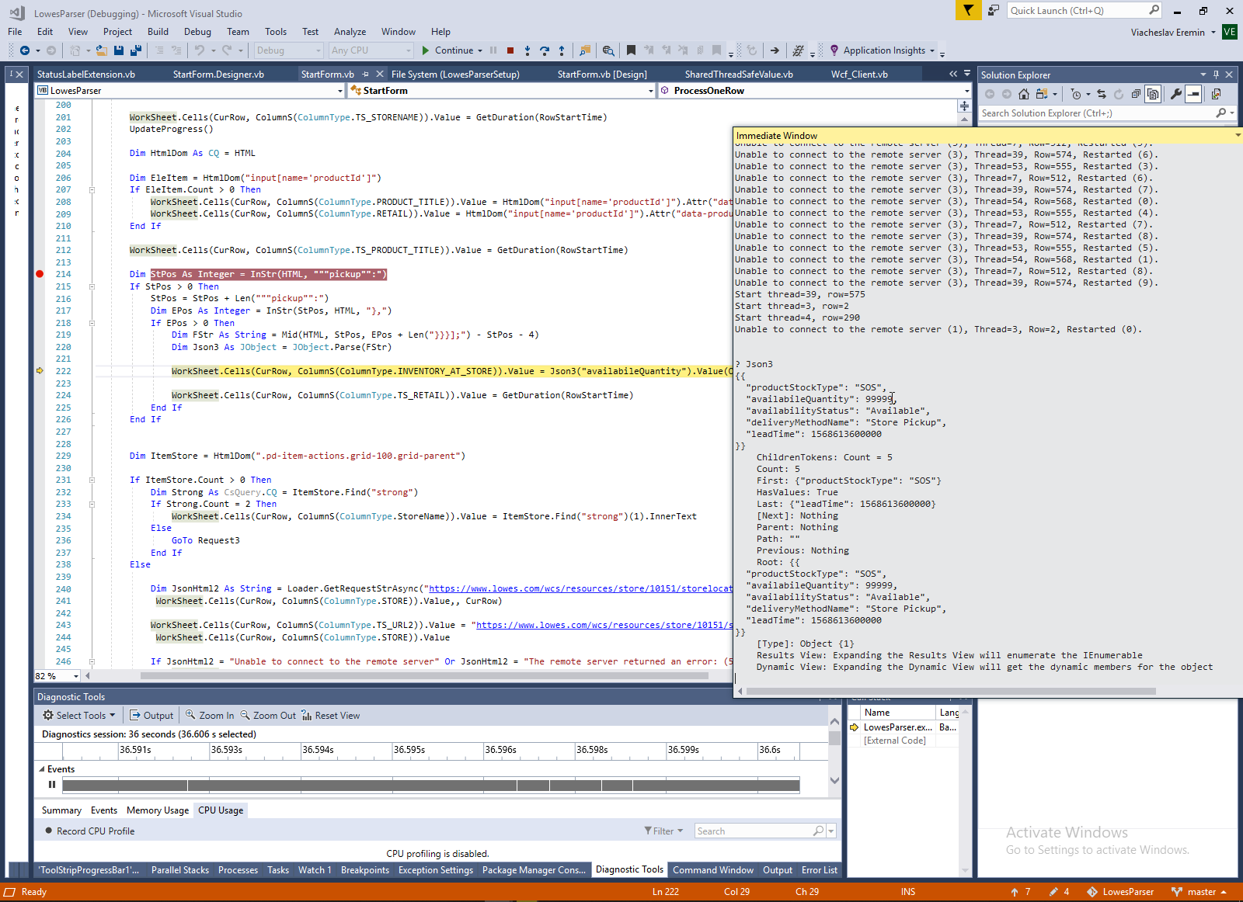Open the Analyze menu
This screenshot has width=1243, height=902.
point(350,32)
